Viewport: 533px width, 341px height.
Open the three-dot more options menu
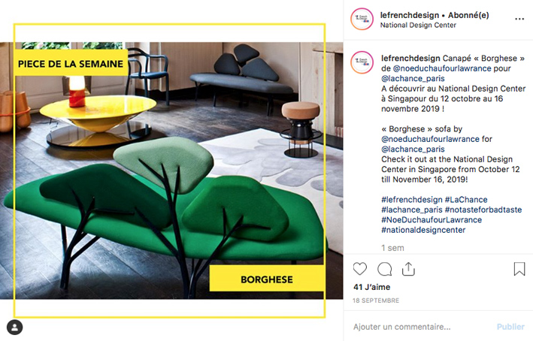[519, 19]
